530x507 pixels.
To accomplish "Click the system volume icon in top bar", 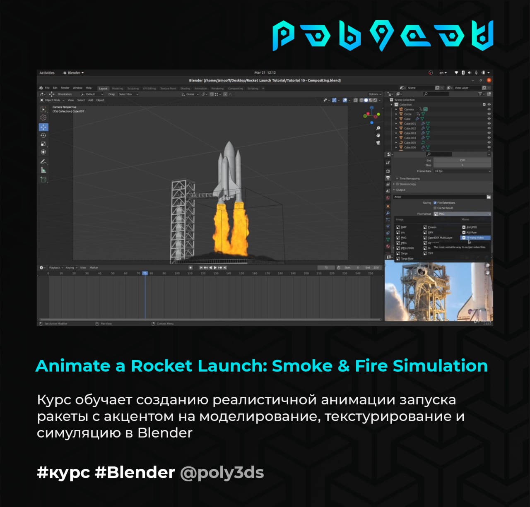I will coord(470,73).
